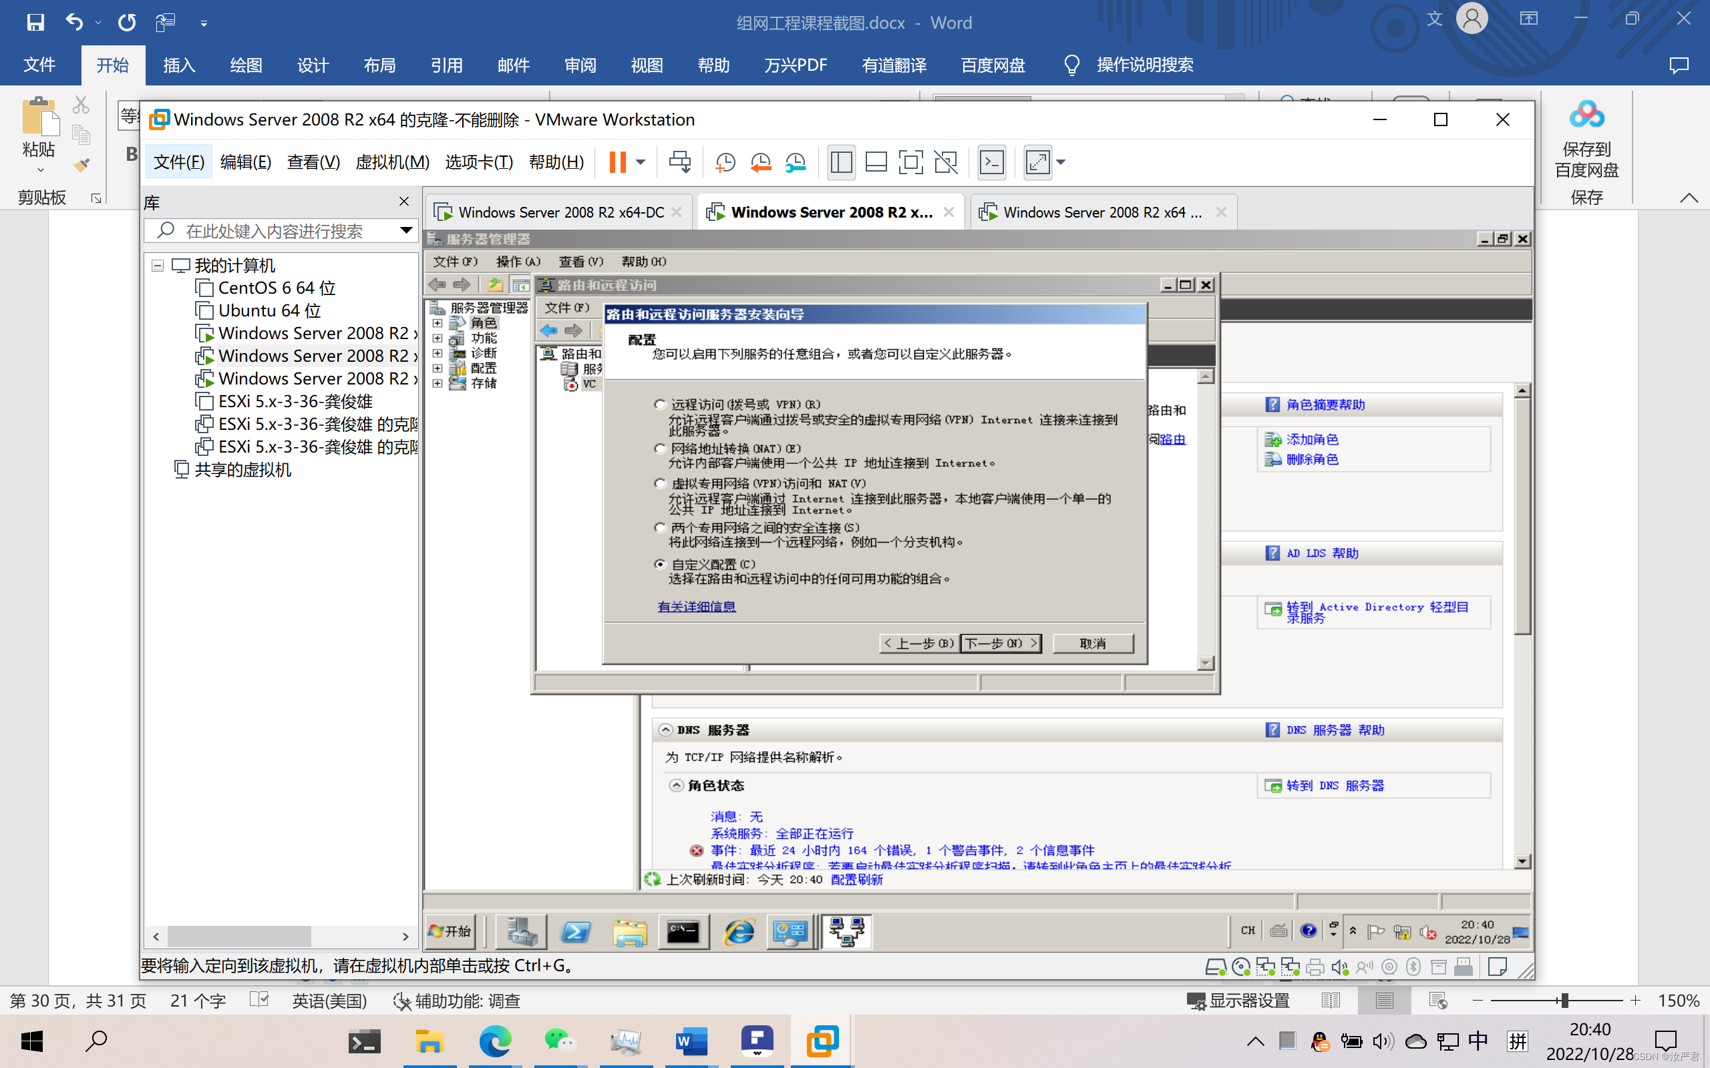Enter full screen mode via toolbar icon
Image resolution: width=1710 pixels, height=1068 pixels.
pyautogui.click(x=910, y=162)
